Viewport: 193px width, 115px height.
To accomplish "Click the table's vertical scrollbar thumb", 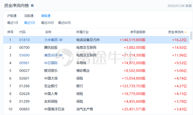I will (191, 36).
